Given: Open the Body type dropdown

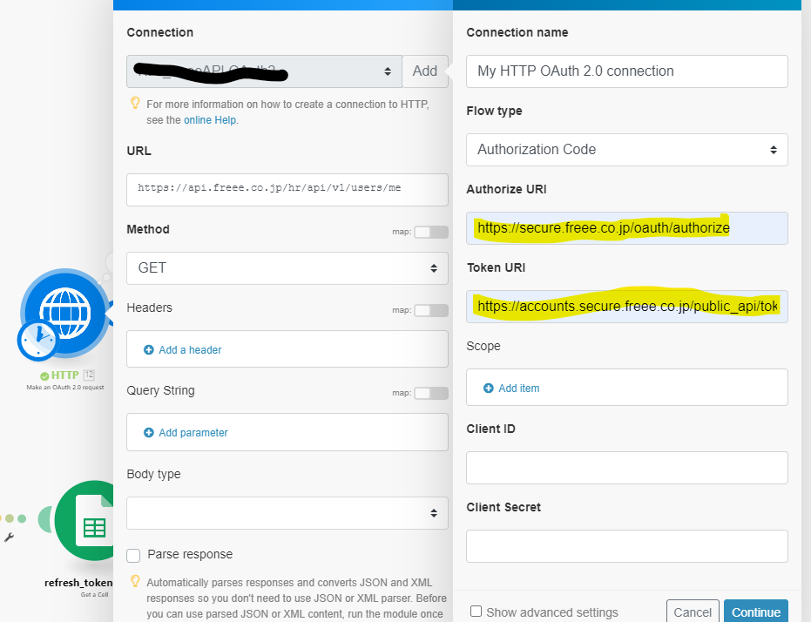Looking at the screenshot, I should [287, 513].
